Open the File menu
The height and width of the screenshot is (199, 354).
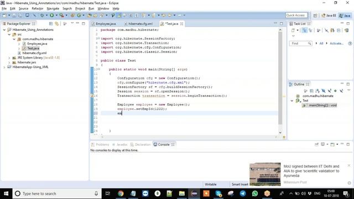[4, 9]
